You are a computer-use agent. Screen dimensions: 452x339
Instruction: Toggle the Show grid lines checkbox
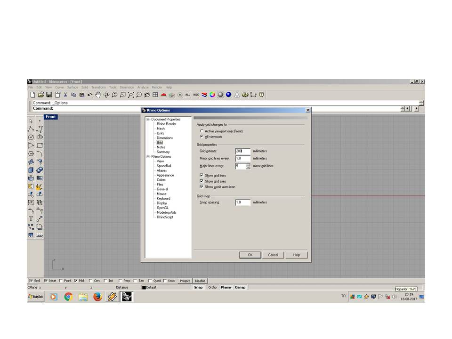(202, 175)
